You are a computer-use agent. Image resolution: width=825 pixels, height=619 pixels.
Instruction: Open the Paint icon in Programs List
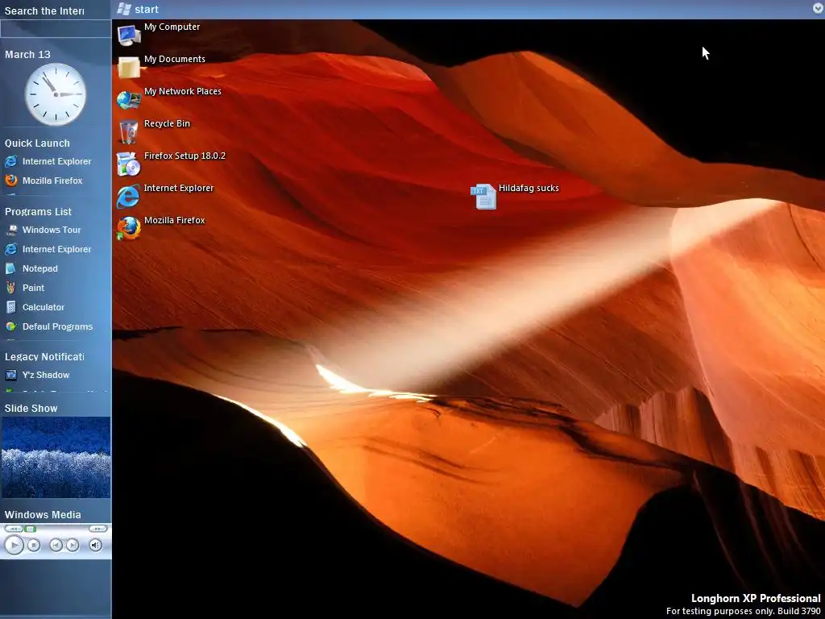tap(10, 288)
